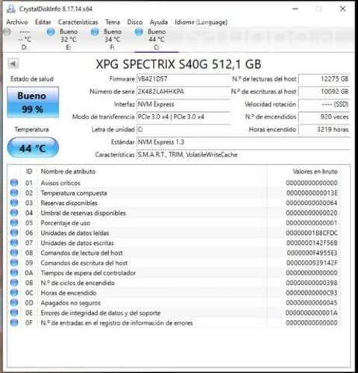Select the Apagados no seguros attribute name
This screenshot has height=373, width=358.
click(71, 303)
